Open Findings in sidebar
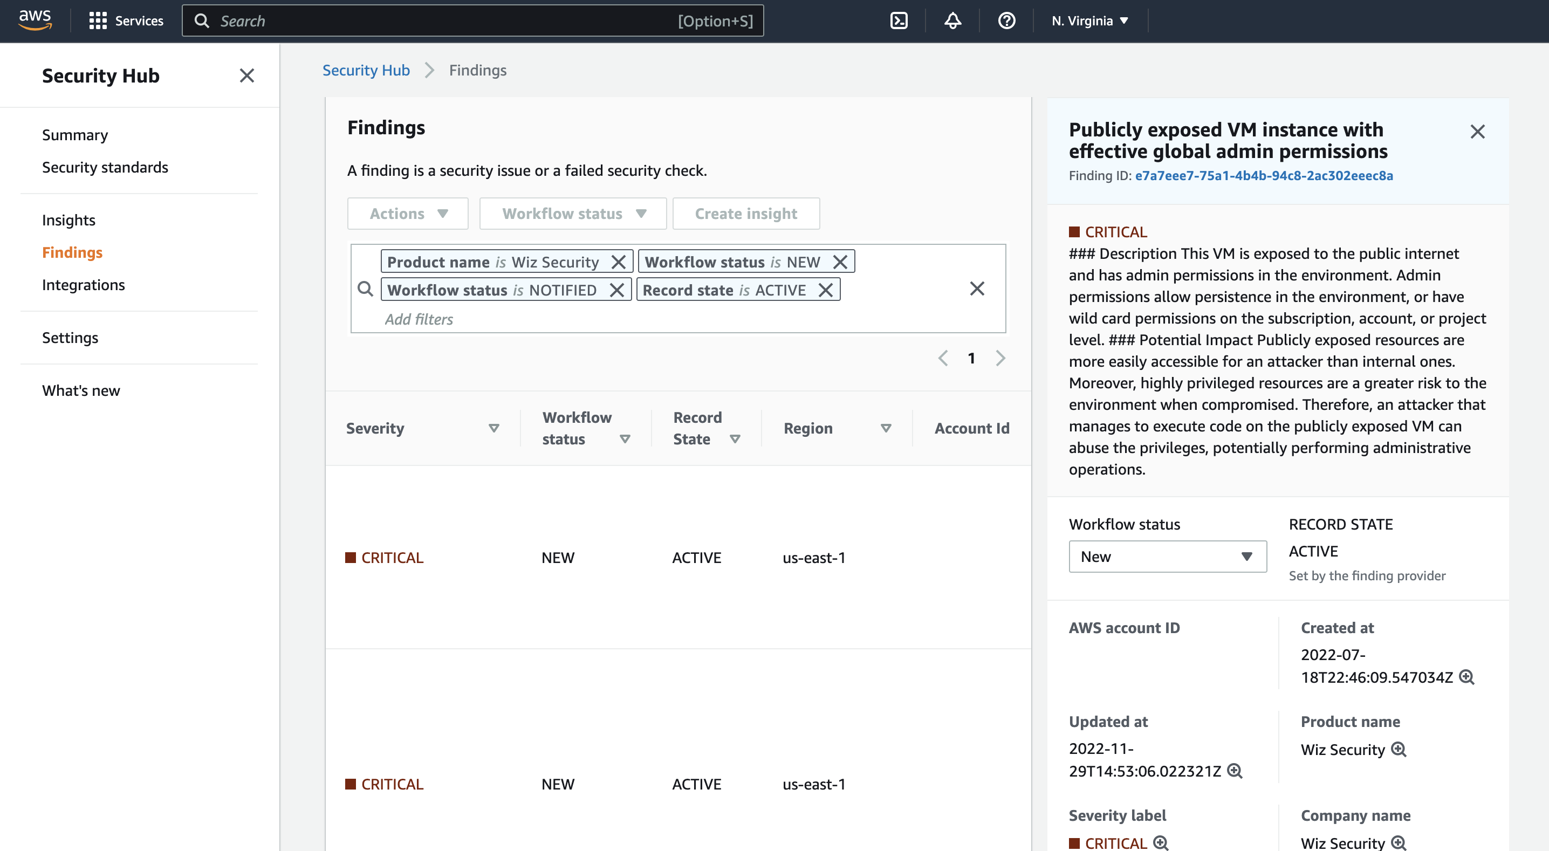 [72, 252]
